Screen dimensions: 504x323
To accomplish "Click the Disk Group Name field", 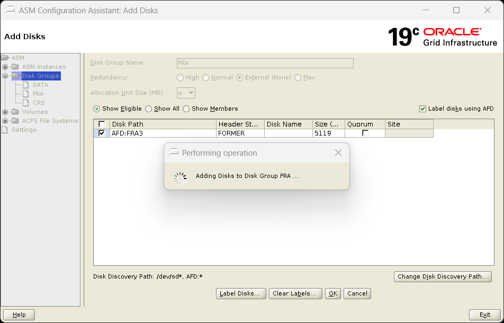I will pos(265,64).
